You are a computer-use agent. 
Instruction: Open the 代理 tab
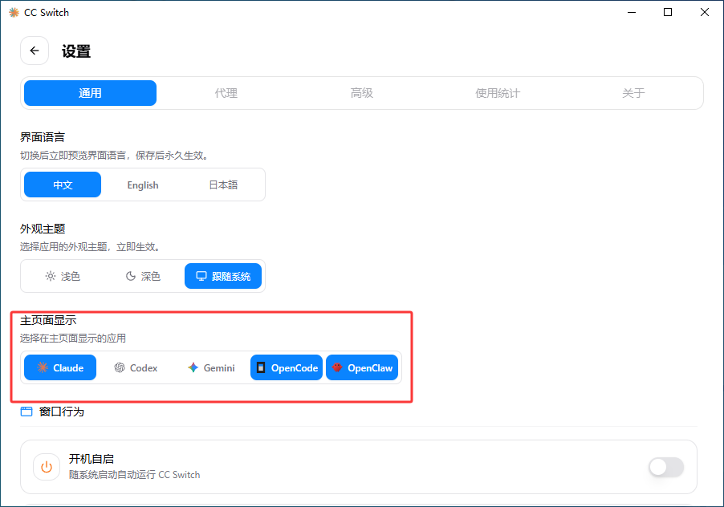(226, 93)
